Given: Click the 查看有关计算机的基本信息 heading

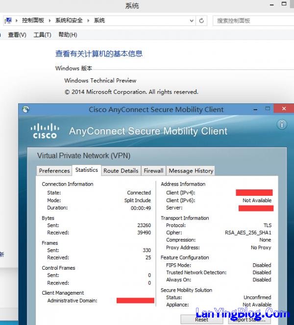Looking at the screenshot, I should coord(99,54).
